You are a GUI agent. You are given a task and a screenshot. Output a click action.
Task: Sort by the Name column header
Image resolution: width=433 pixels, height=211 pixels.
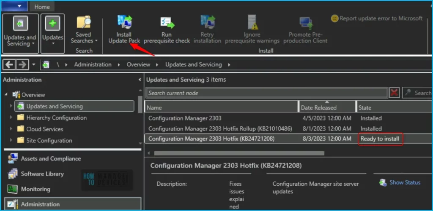[222, 106]
